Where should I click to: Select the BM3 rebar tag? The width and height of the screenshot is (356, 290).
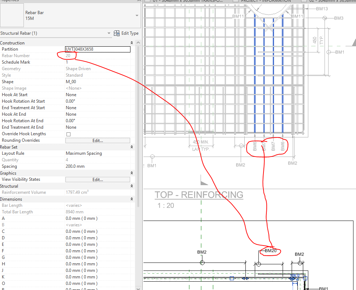[339, 18]
